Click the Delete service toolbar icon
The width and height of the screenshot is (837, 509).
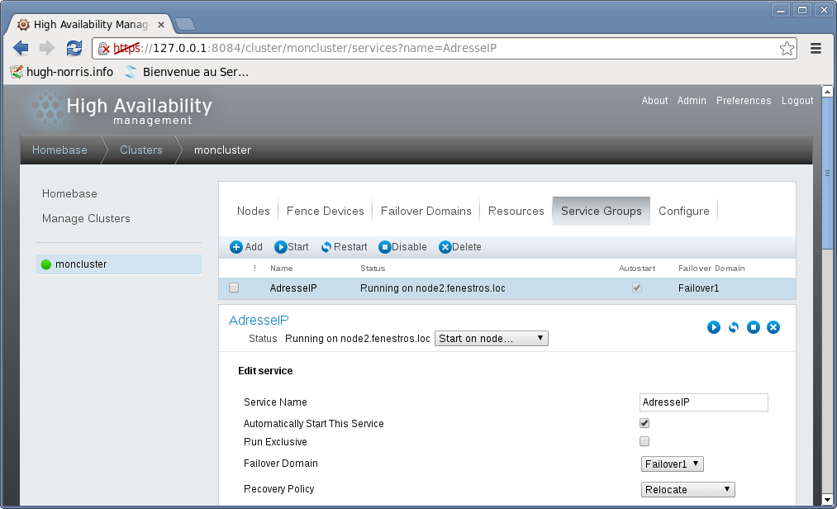click(445, 247)
